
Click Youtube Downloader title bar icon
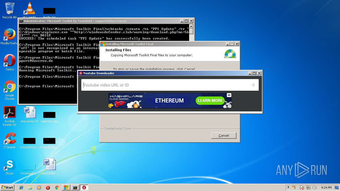[x=81, y=73]
